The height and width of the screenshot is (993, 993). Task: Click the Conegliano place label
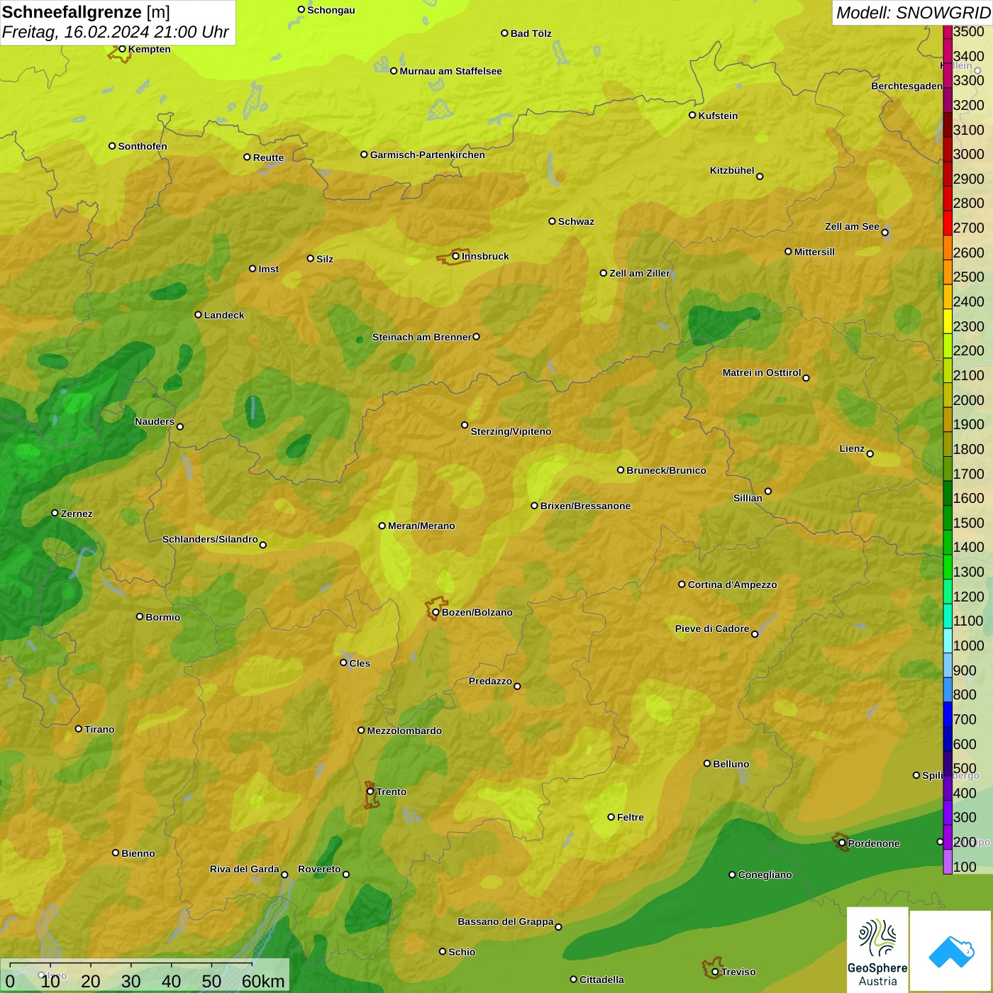tap(765, 875)
